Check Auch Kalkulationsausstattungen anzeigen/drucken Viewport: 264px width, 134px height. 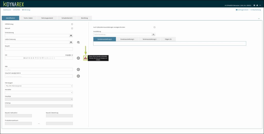[x=154, y=27]
